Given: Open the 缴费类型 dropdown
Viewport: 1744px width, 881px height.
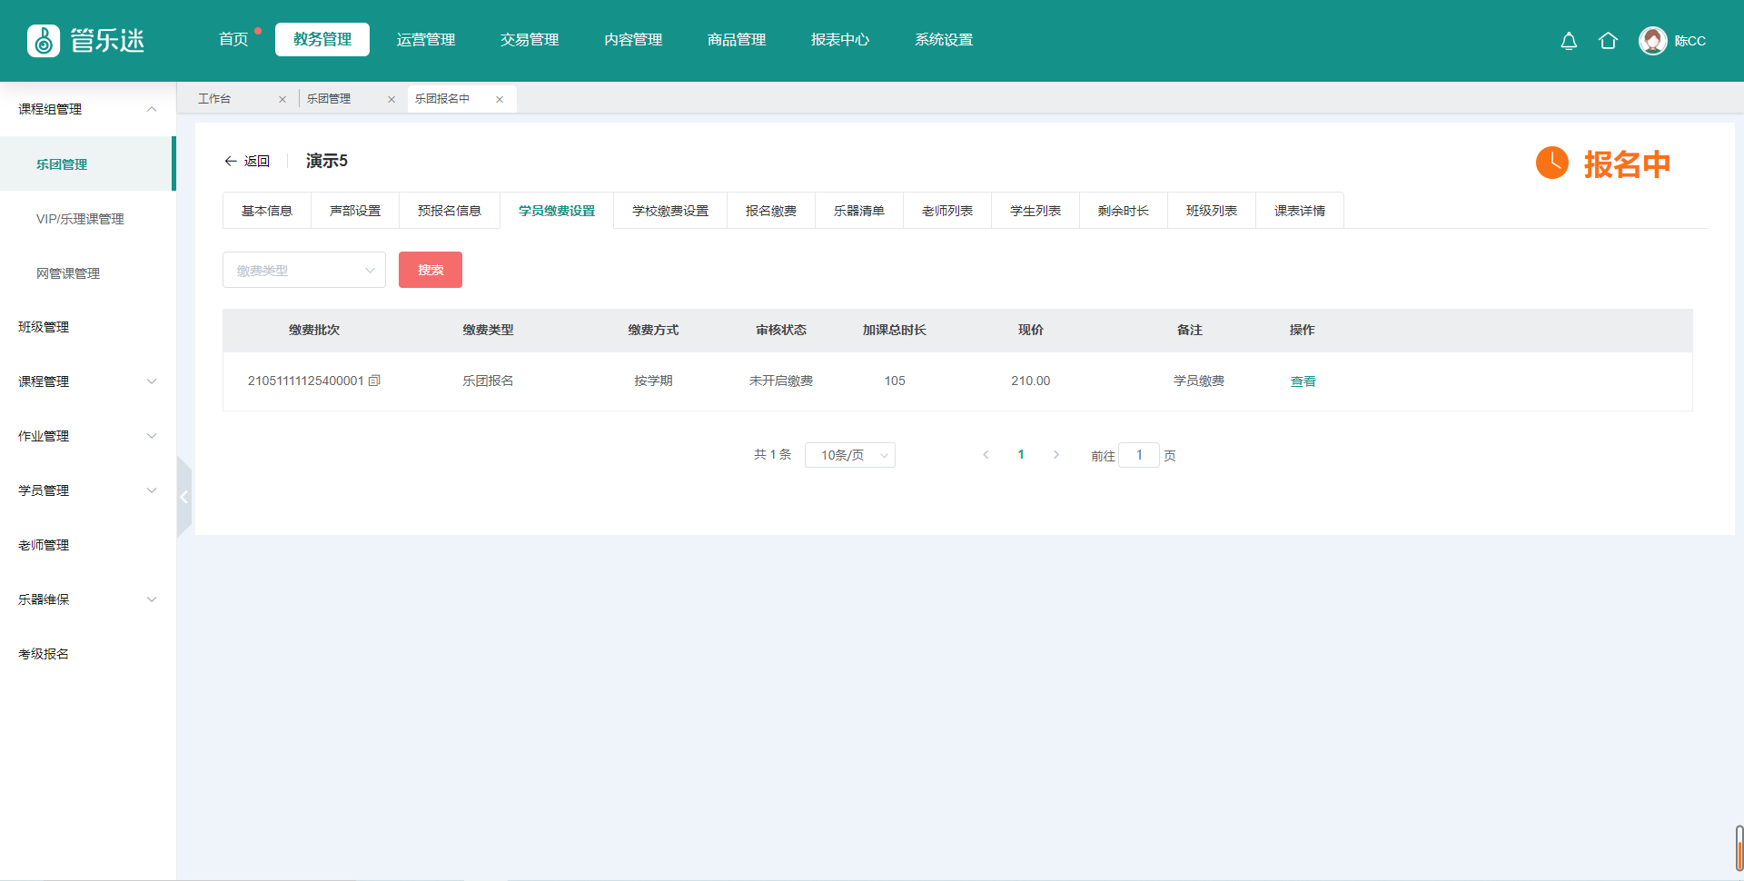Looking at the screenshot, I should tap(303, 271).
